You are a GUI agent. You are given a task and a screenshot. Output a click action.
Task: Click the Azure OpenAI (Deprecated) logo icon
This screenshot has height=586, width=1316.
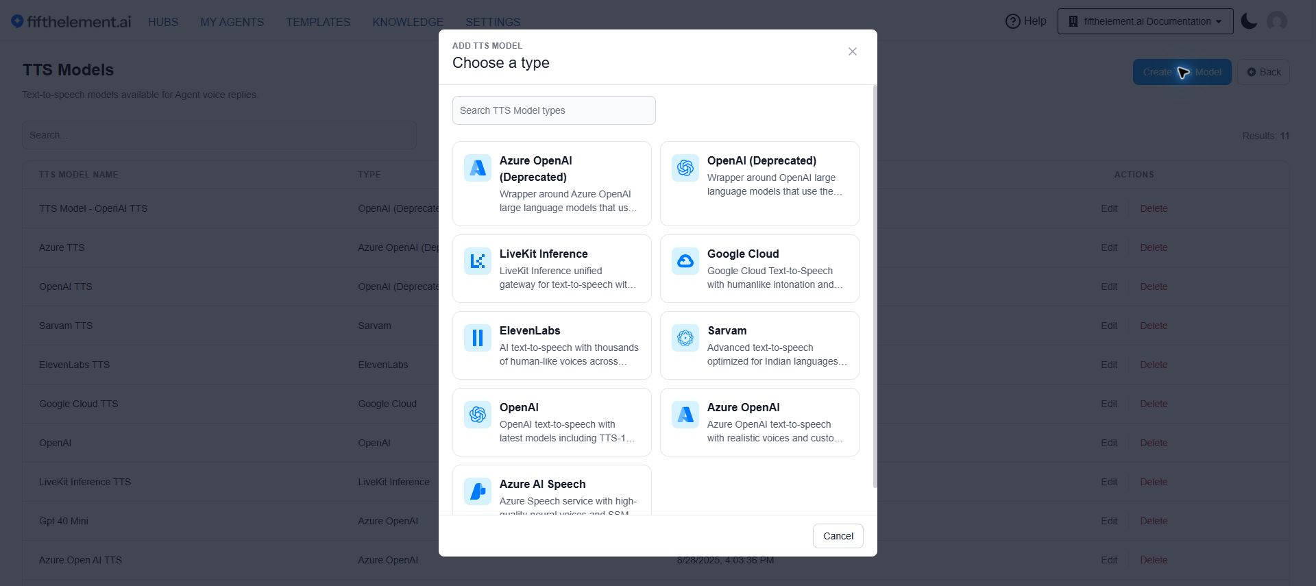[478, 168]
